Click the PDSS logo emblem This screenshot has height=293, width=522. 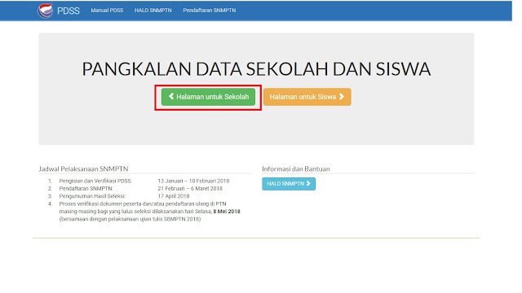pyautogui.click(x=45, y=11)
